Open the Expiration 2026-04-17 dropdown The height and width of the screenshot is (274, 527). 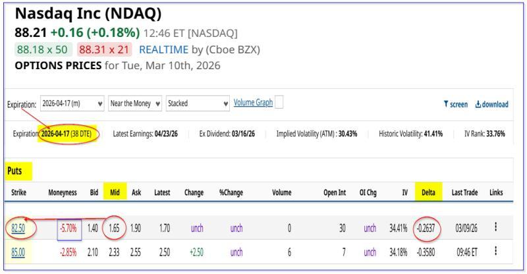point(72,103)
